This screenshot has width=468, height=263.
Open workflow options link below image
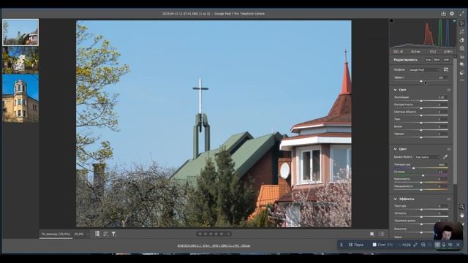click(214, 245)
